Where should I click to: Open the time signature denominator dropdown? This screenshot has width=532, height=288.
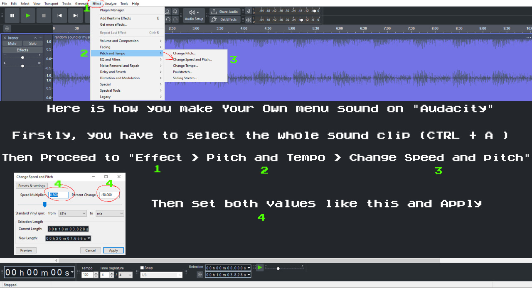[x=126, y=275]
